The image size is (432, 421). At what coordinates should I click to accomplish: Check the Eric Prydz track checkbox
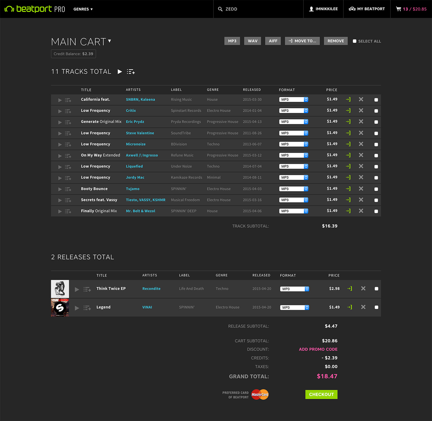[x=376, y=122]
